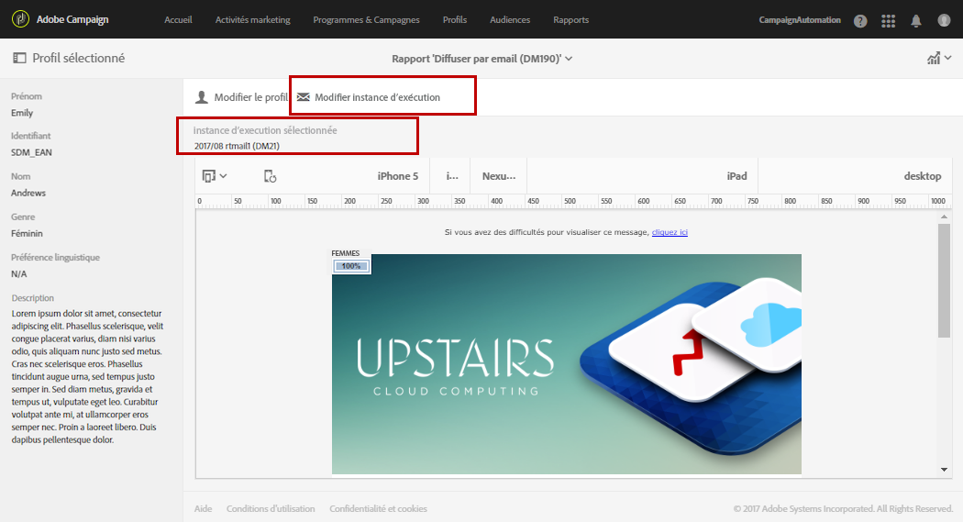Click the Adobe Campaign logo icon
Image resolution: width=963 pixels, height=522 pixels.
(x=20, y=19)
